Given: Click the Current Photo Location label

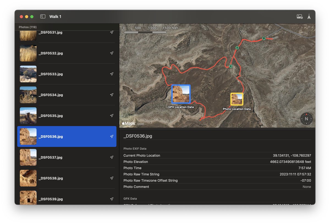Looking at the screenshot, I should click(x=142, y=155).
